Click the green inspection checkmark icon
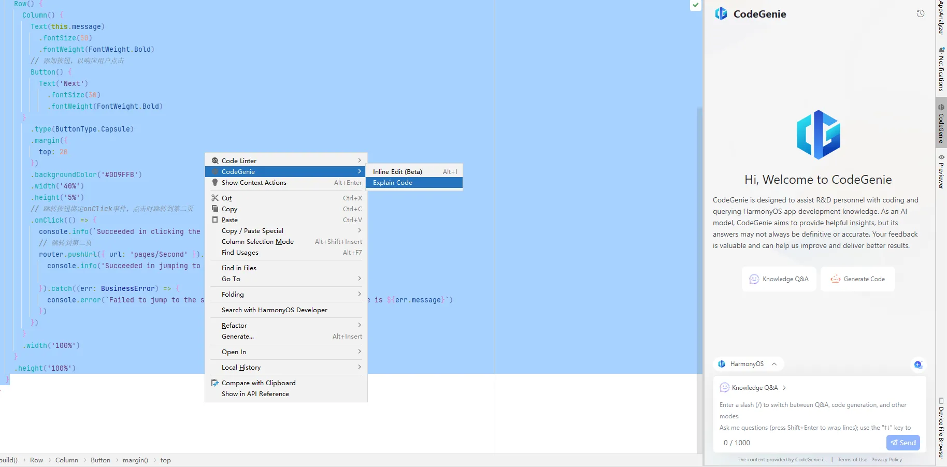Screen dimensions: 947x467 point(696,5)
